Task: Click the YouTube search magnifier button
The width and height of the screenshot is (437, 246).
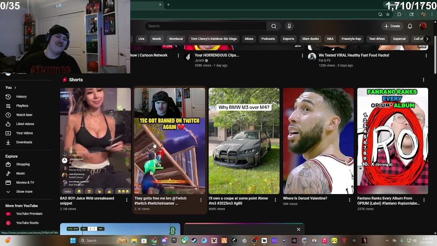Action: 273,26
